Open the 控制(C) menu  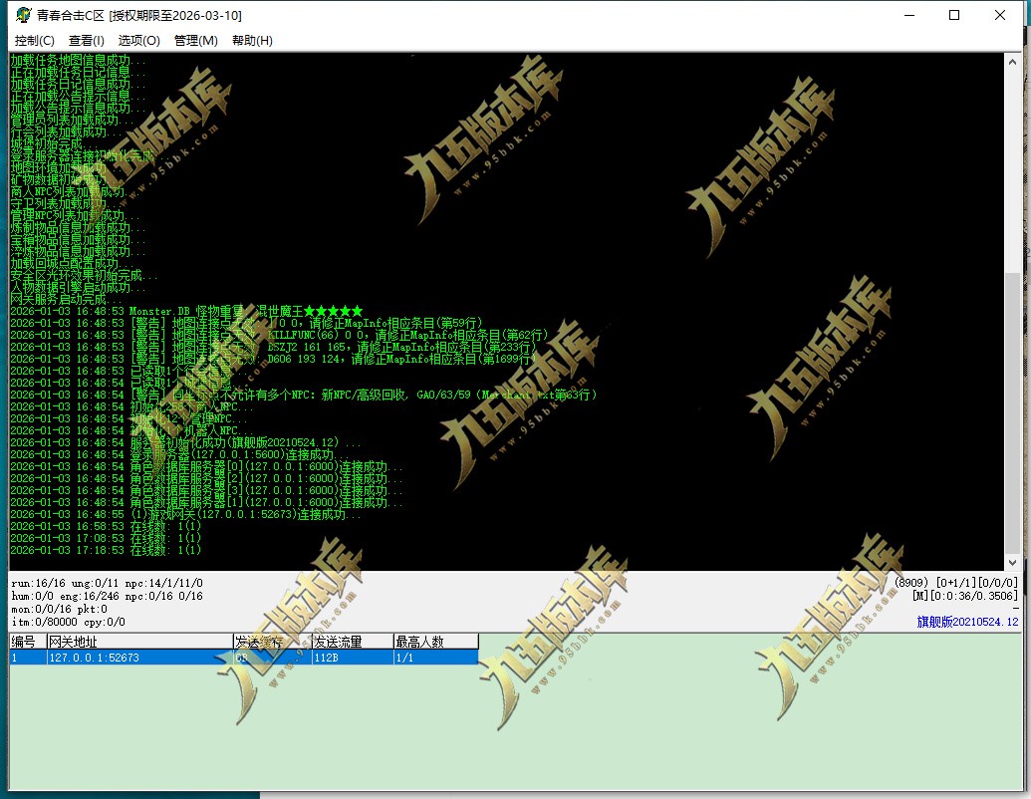click(x=34, y=41)
